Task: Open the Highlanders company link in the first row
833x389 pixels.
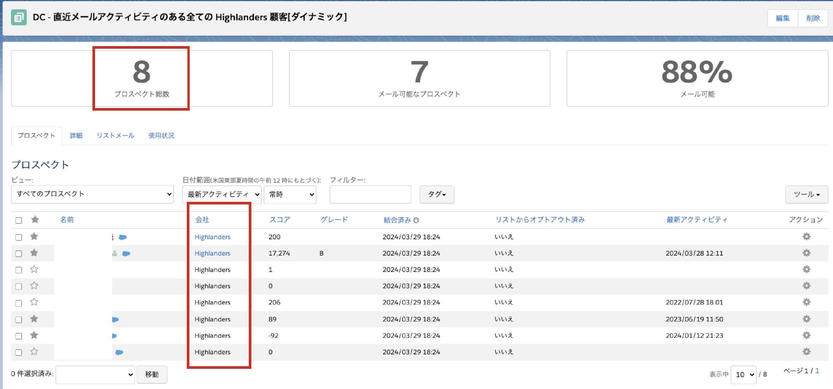Action: click(212, 237)
